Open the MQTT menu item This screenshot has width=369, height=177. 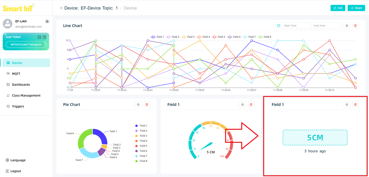tap(16, 74)
